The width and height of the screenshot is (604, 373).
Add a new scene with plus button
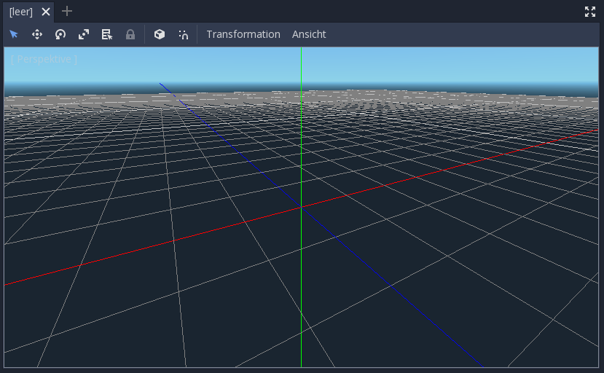[x=67, y=12]
